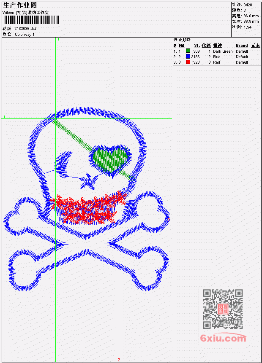Click 'Default' brand in Dark Green row
Viewport: 262px width, 363px height.
pos(242,51)
